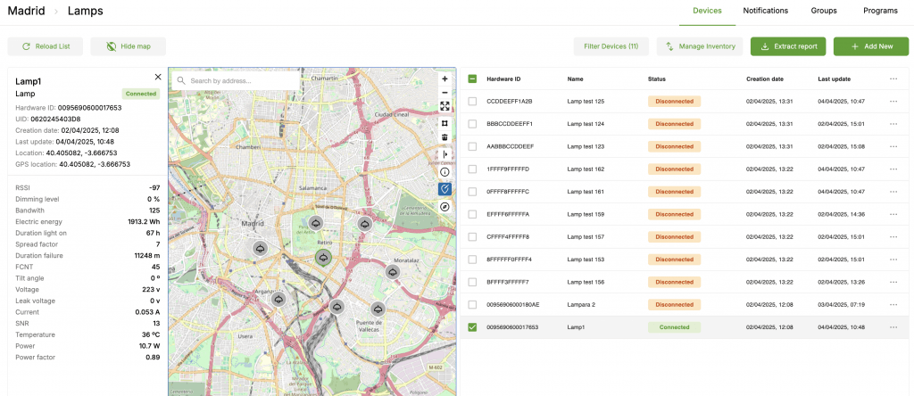Click the Name column header
The height and width of the screenshot is (396, 914).
[x=575, y=79]
